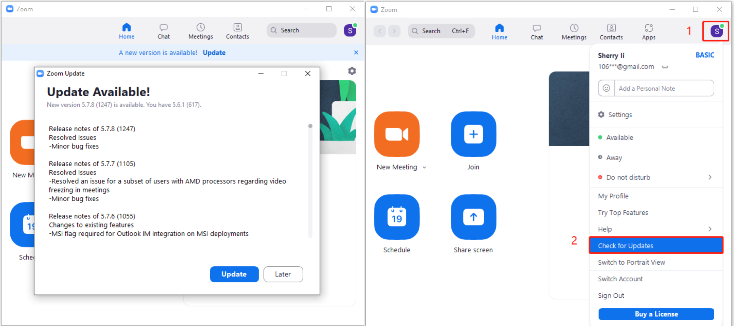The image size is (734, 326).
Task: Click Switch to Portrait View
Action: pos(656,262)
